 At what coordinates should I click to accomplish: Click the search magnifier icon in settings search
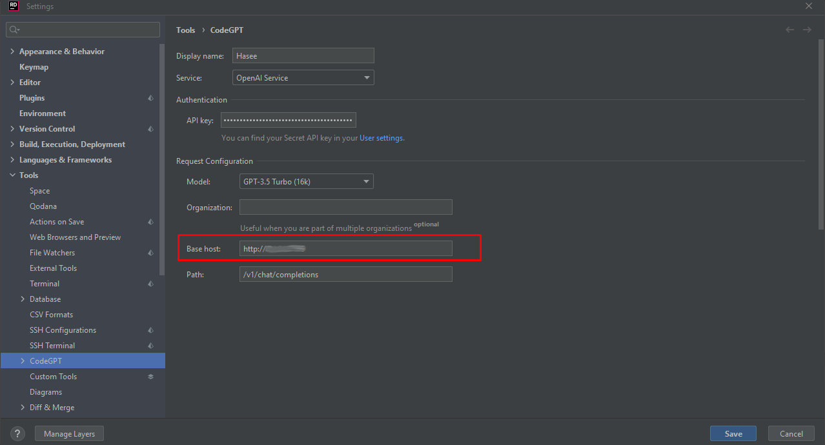pos(14,30)
